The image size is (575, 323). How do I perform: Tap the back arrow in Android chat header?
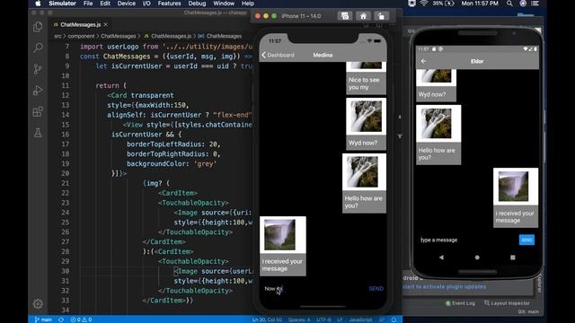423,61
